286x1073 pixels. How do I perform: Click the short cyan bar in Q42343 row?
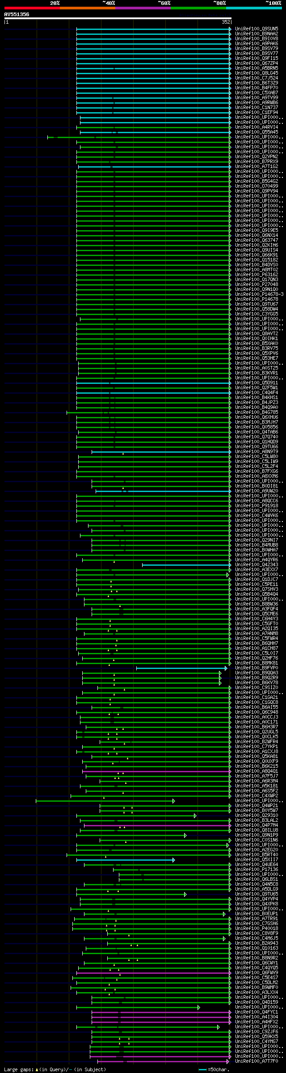(186, 565)
